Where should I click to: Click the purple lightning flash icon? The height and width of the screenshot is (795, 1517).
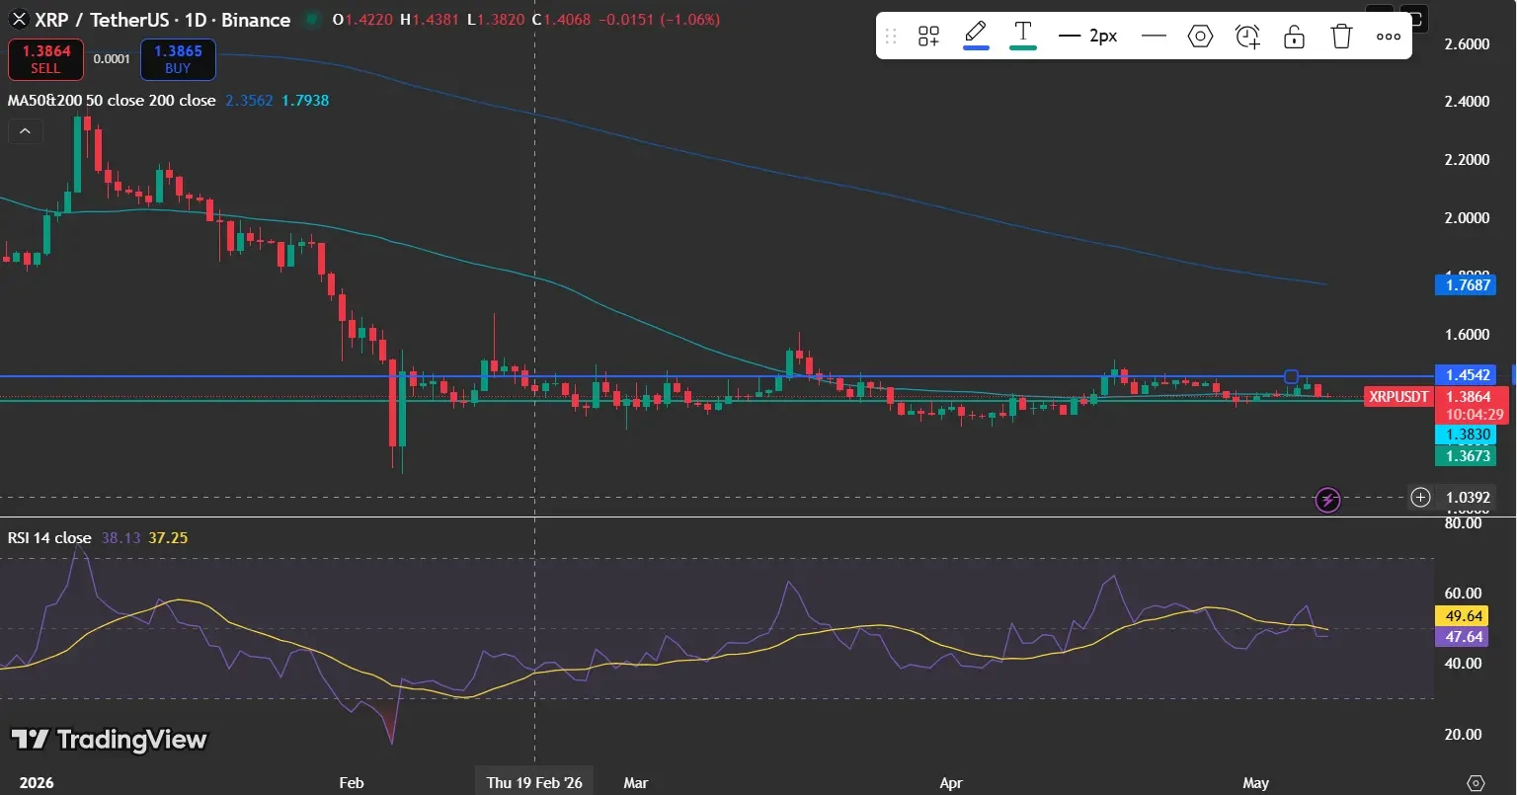point(1328,500)
